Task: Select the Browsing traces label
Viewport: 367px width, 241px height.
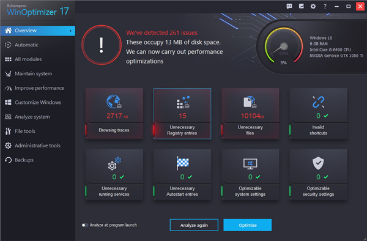Action: pyautogui.click(x=114, y=130)
